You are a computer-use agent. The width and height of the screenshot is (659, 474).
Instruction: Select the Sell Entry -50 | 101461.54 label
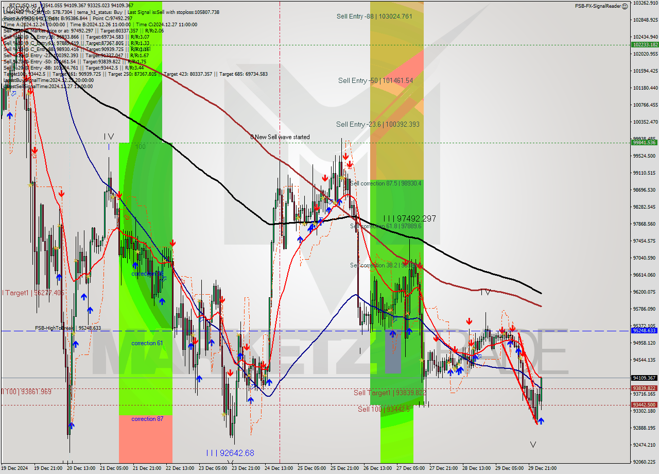pyautogui.click(x=375, y=80)
